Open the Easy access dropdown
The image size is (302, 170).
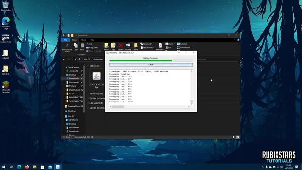pos(147,48)
